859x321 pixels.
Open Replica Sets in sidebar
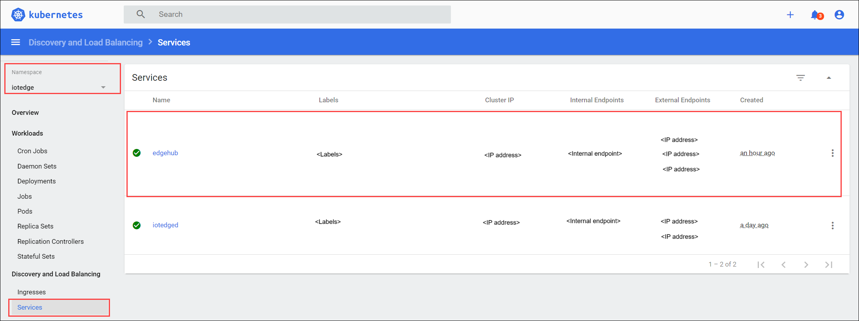pos(35,226)
